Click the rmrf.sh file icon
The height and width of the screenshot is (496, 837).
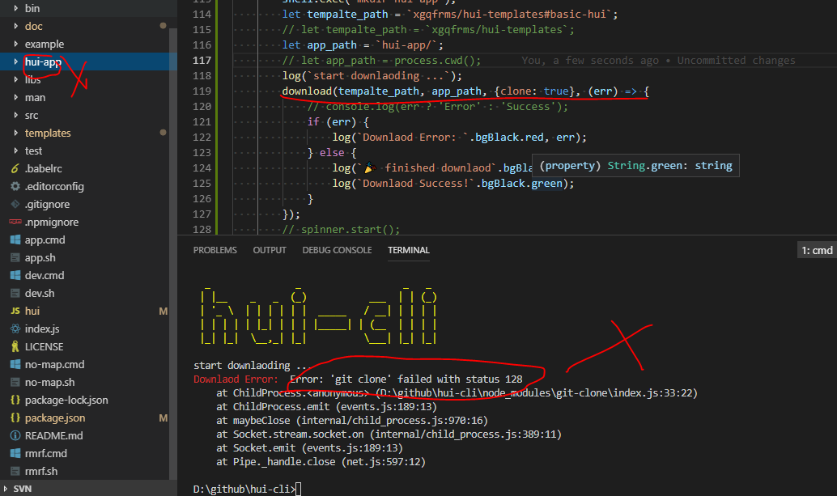coord(15,472)
